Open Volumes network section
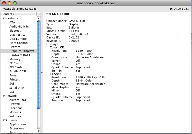 [x=15, y=116]
